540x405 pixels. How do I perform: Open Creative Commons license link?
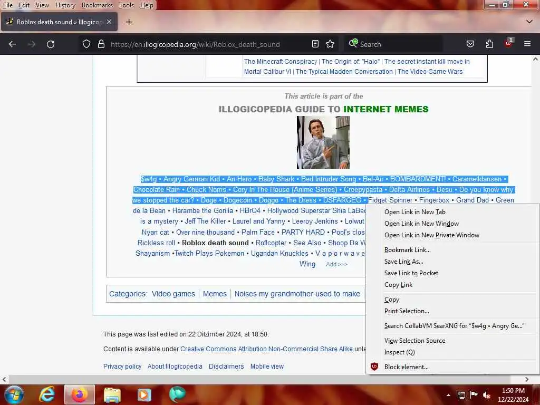tap(266, 349)
